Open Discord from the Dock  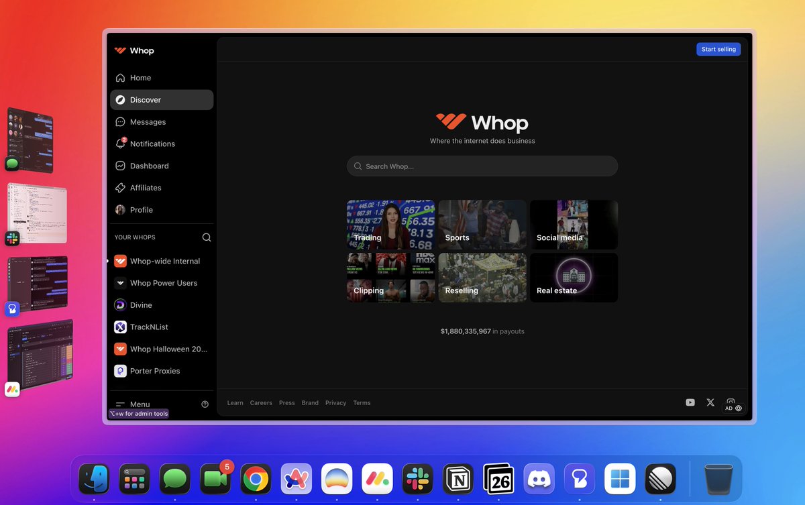click(539, 479)
